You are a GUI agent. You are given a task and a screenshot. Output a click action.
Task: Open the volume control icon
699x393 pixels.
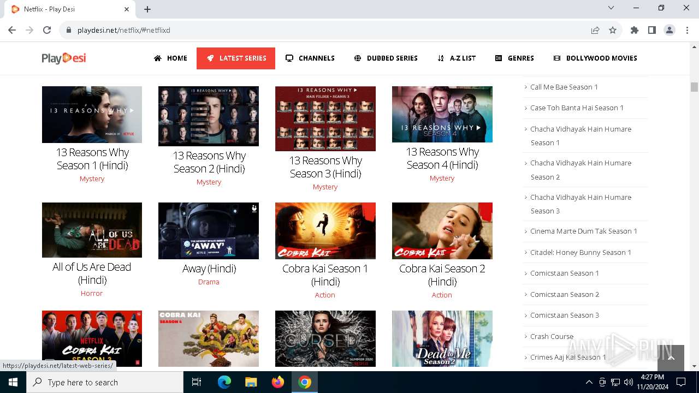(628, 382)
